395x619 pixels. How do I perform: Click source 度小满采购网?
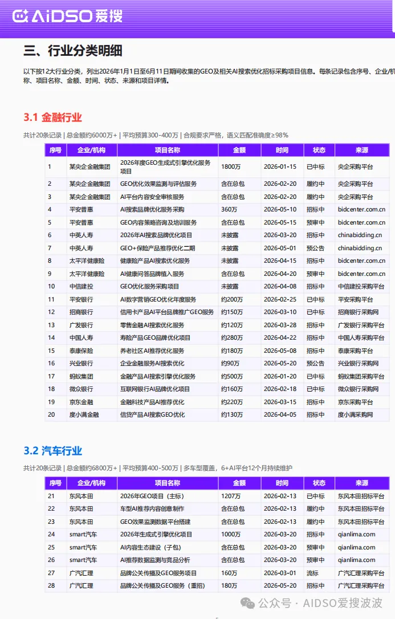tap(356, 414)
